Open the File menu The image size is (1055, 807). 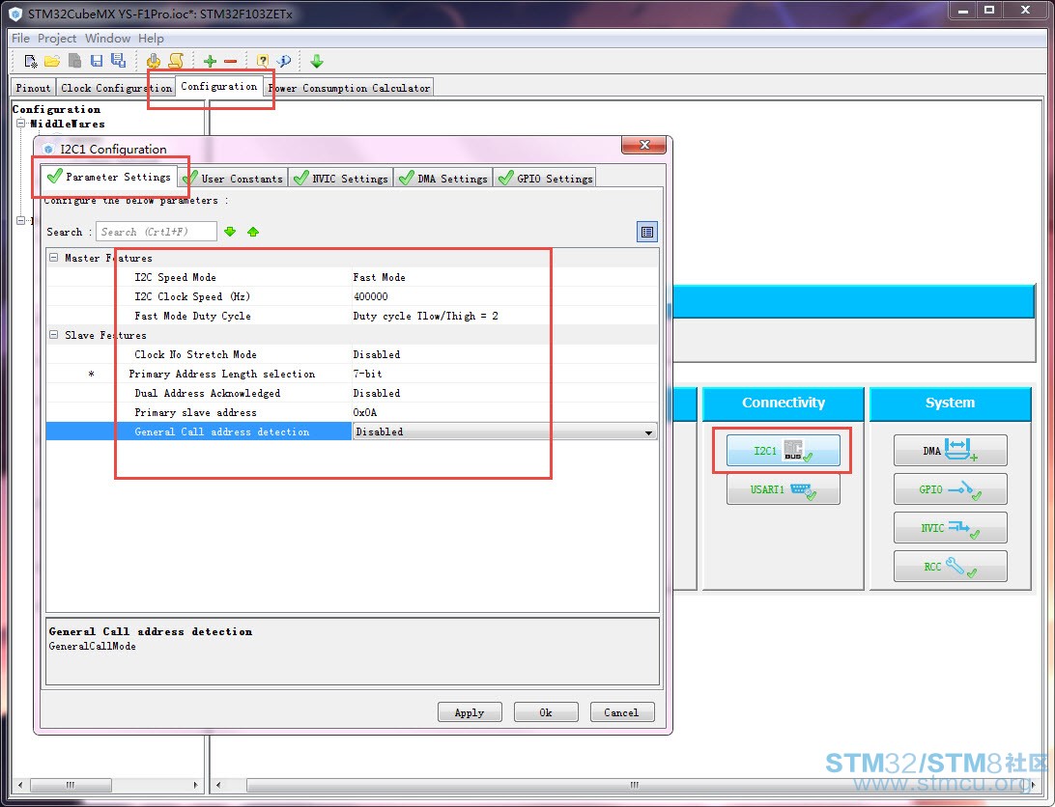tap(21, 39)
